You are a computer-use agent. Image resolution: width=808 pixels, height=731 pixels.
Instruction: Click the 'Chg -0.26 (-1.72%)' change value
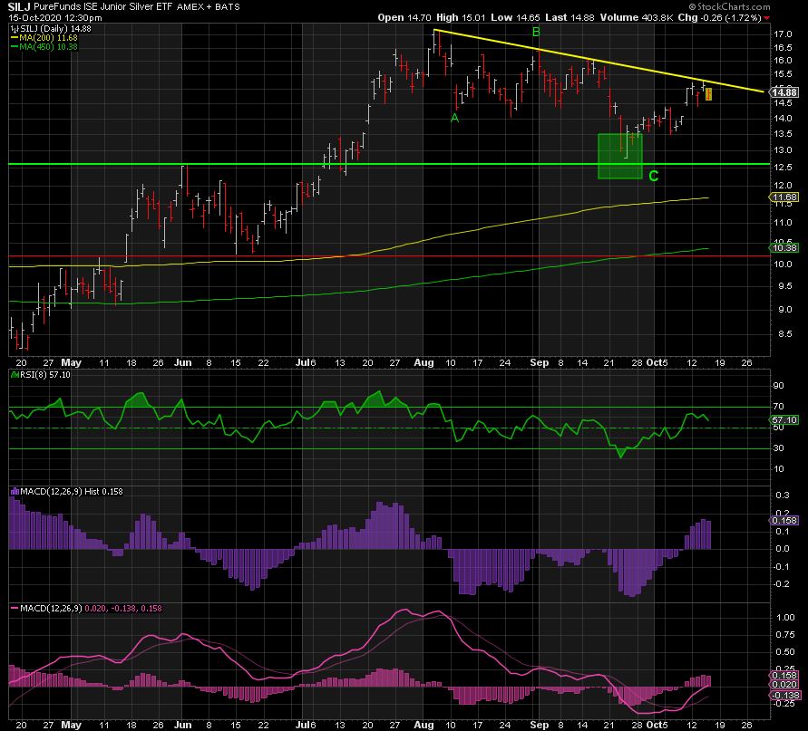tap(719, 17)
